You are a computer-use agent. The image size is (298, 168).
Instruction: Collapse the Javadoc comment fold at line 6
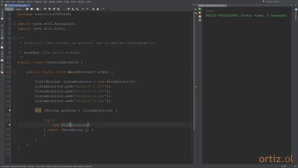pyautogui.click(x=14, y=38)
